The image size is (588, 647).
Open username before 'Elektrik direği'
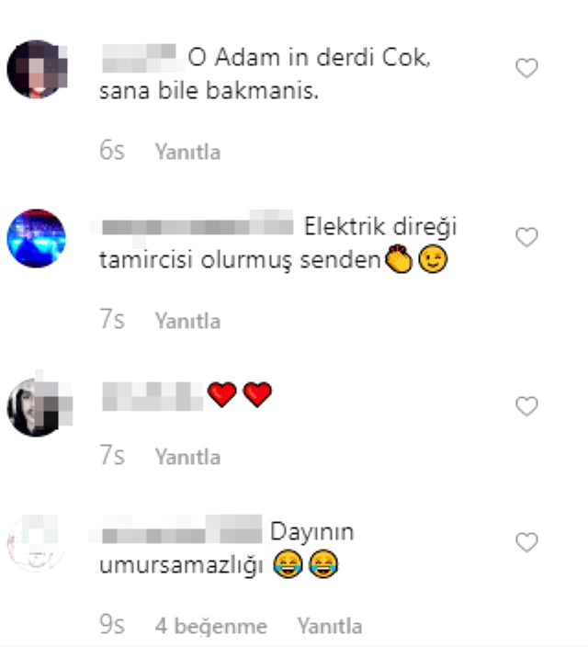pyautogui.click(x=194, y=226)
